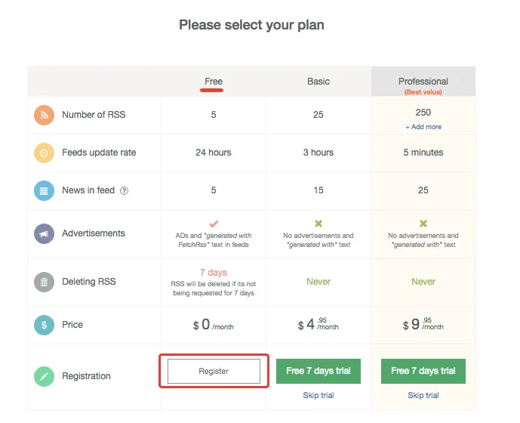Viewport: 520px width, 423px height.
Task: Click the teal dollar Price icon
Action: (44, 325)
